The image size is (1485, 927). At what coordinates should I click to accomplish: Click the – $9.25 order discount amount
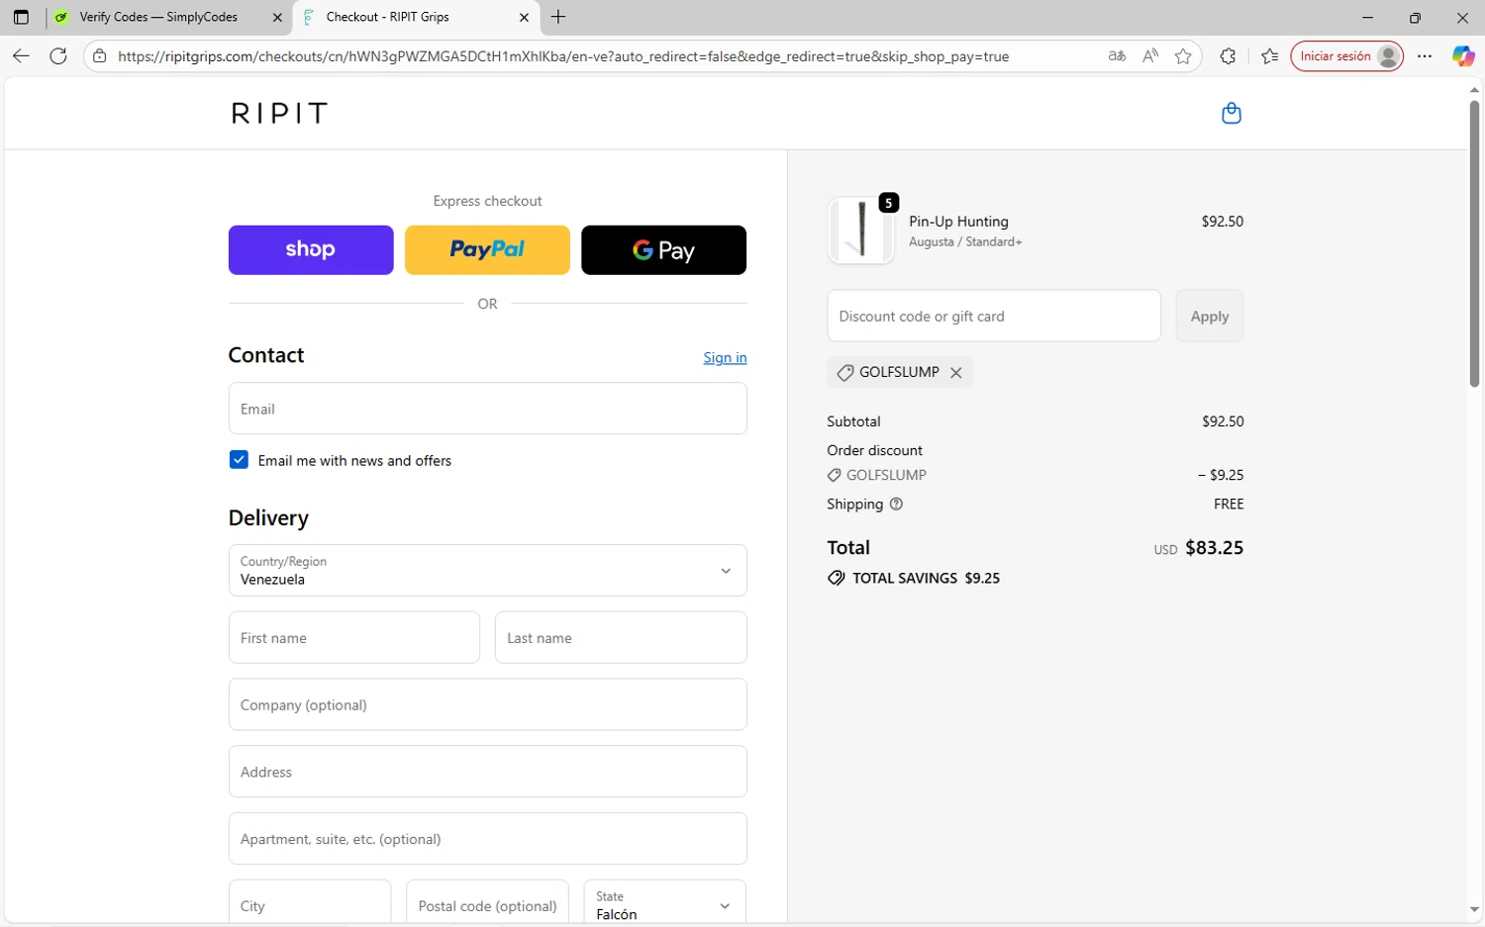(1221, 476)
